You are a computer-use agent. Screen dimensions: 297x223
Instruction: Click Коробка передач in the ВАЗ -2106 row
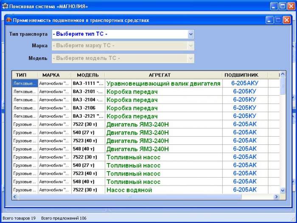click(x=163, y=108)
